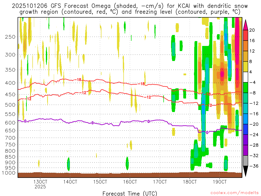The height and width of the screenshot is (196, 261).
Task: Click the 350 pressure level label
Action: click(x=10, y=70)
